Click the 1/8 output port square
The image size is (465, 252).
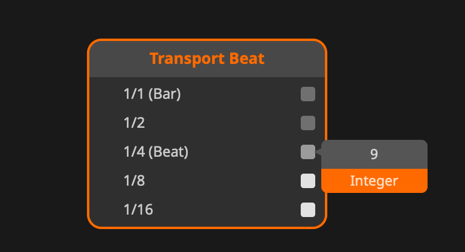(x=308, y=181)
